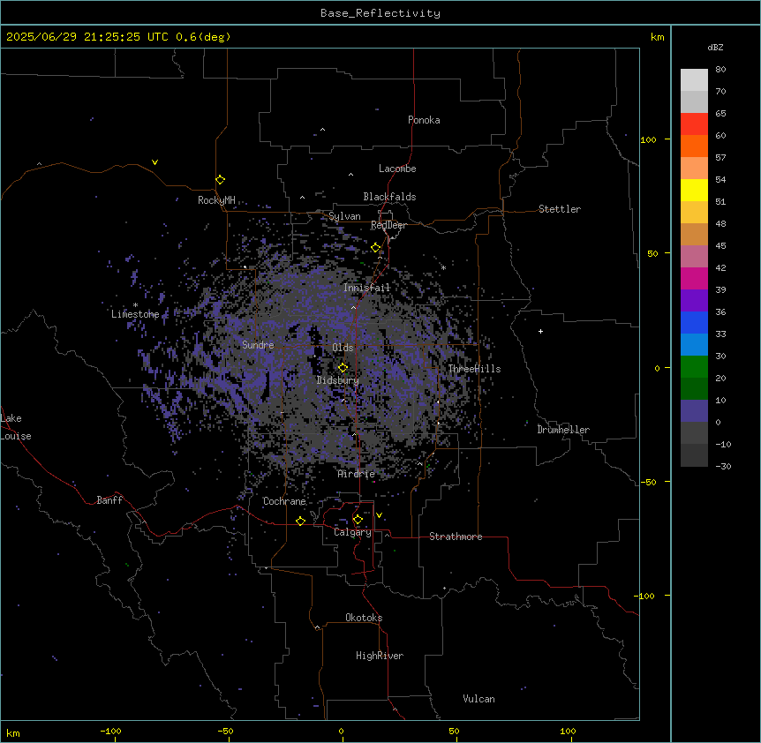This screenshot has height=743, width=761.
Task: Click the Olds city label
Action: [343, 348]
